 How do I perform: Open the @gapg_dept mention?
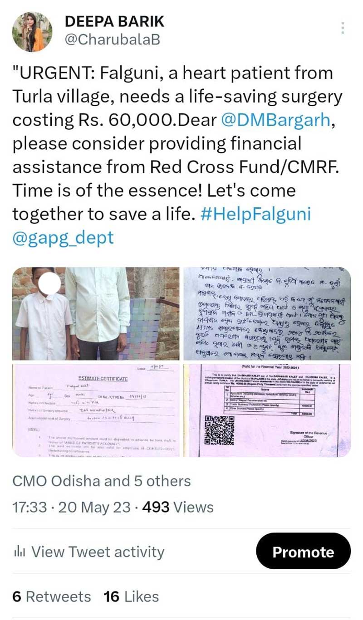[63, 238]
